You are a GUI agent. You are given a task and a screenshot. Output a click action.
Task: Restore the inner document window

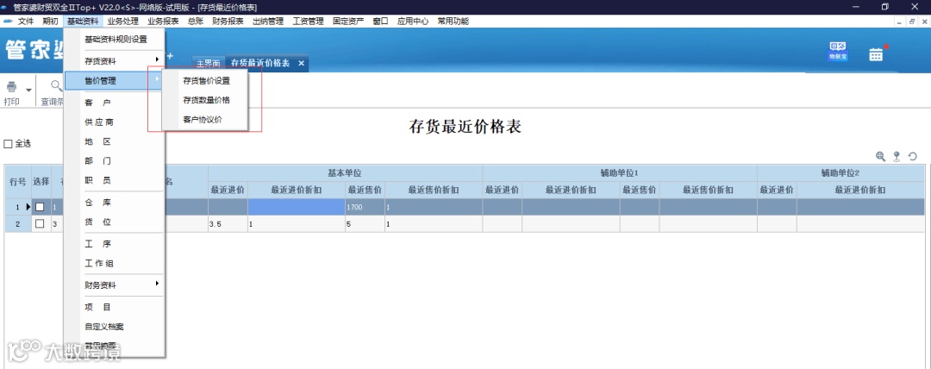[x=913, y=22]
